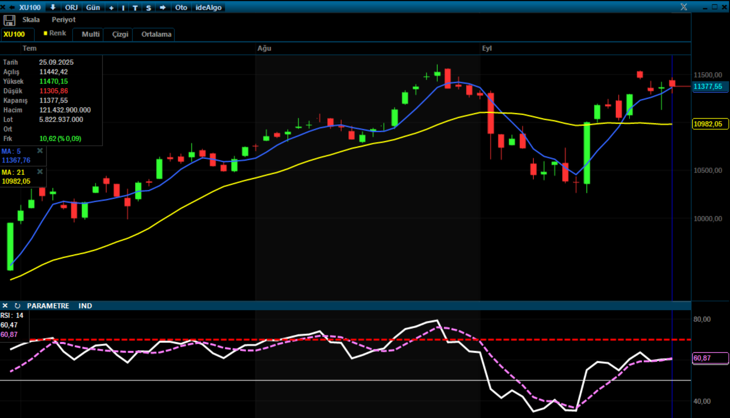Click the back arrow before XU100
The width and height of the screenshot is (730, 418).
12,7
